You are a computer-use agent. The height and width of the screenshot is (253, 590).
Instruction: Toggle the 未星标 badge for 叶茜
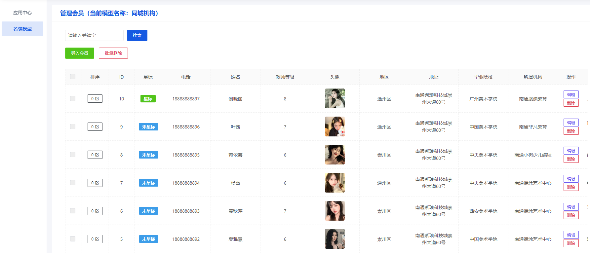148,127
